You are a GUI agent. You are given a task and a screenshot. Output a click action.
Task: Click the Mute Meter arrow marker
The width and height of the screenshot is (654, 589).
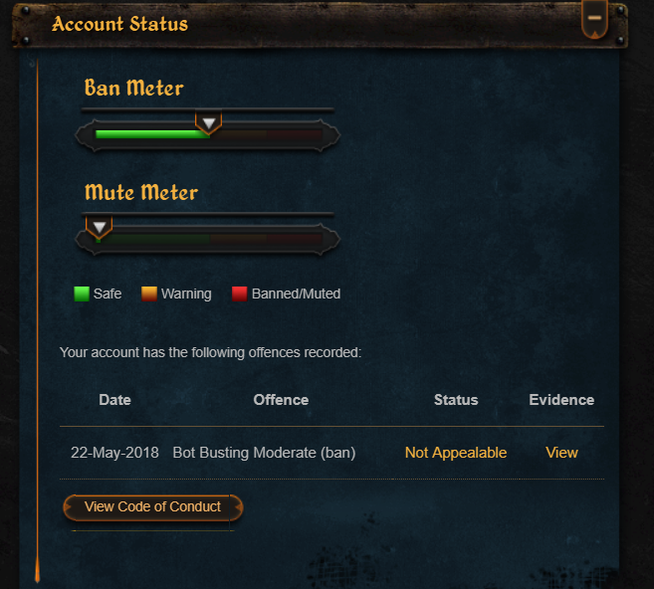pyautogui.click(x=99, y=227)
